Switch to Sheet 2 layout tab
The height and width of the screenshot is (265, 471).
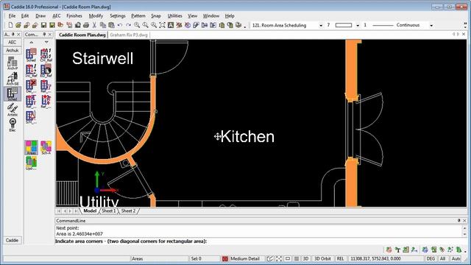[x=129, y=211]
